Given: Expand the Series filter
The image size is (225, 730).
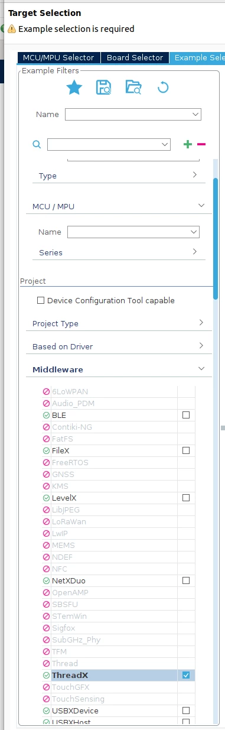Looking at the screenshot, I should (x=119, y=252).
